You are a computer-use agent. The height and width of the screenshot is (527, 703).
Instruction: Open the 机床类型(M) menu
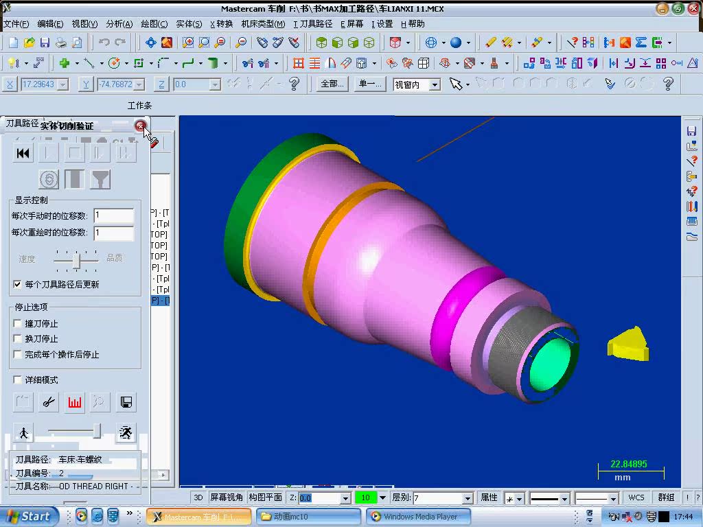point(263,24)
